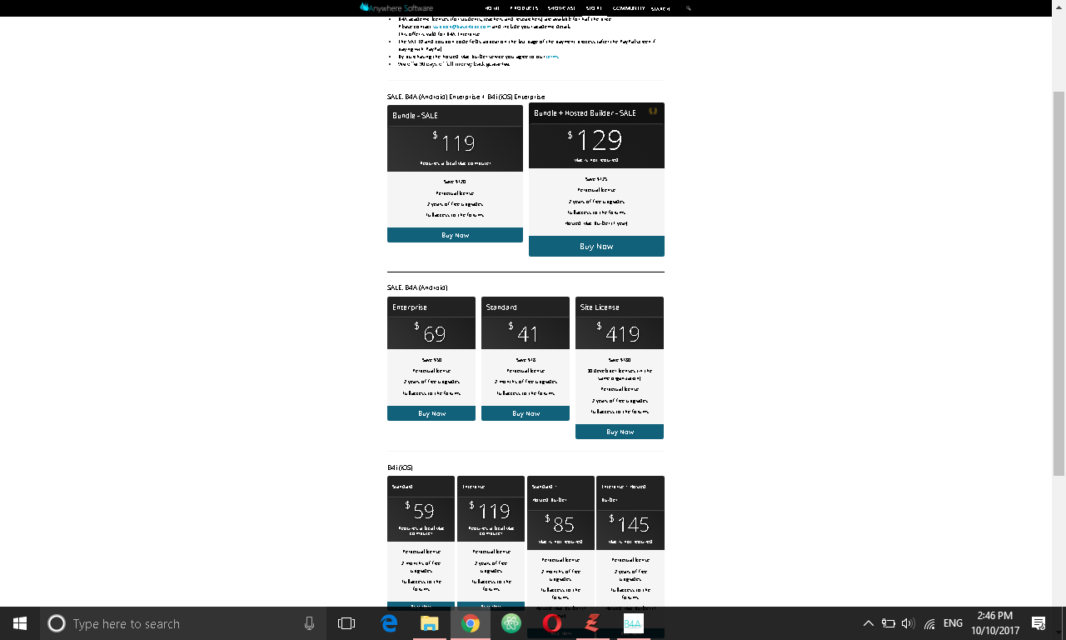This screenshot has height=640, width=1066.
Task: Open File Explorer from the taskbar
Action: coord(429,623)
